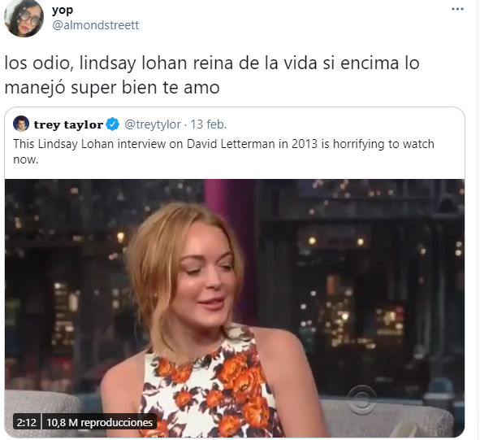Click the blue verified badge

pos(113,124)
